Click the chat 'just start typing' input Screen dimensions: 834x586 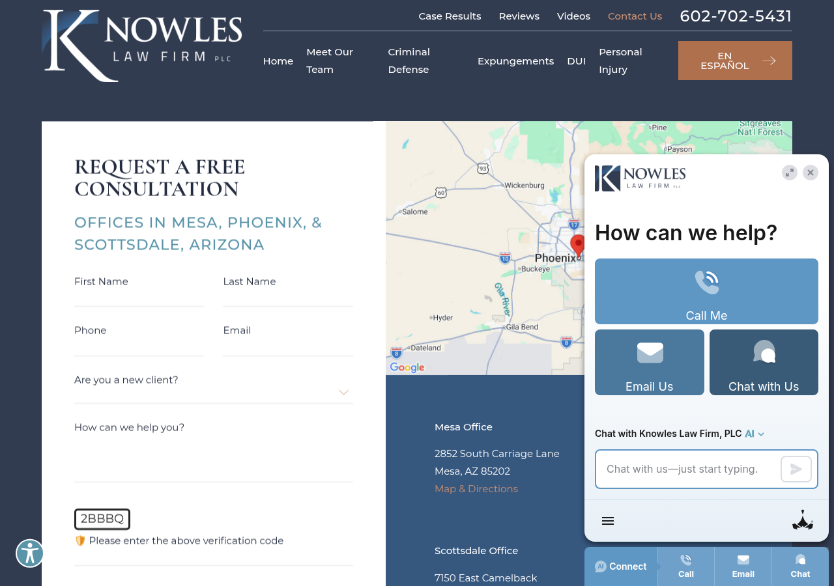(687, 469)
